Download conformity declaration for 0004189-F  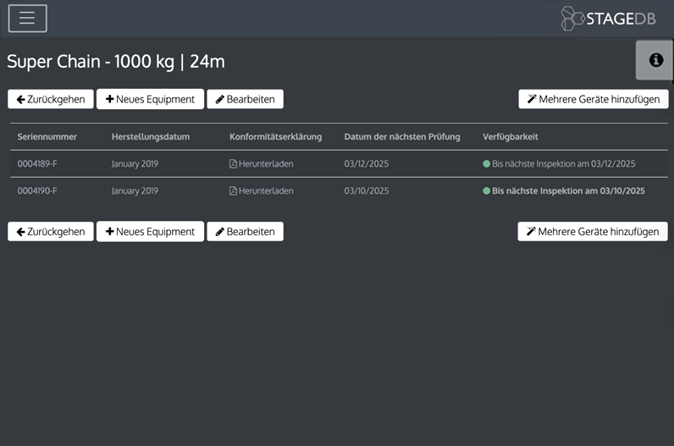(x=266, y=164)
